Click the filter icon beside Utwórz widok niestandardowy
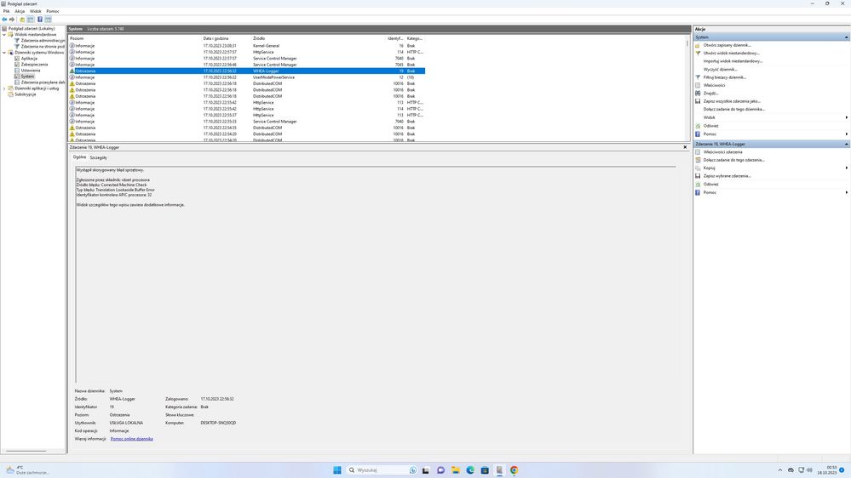851x478 pixels. point(698,53)
